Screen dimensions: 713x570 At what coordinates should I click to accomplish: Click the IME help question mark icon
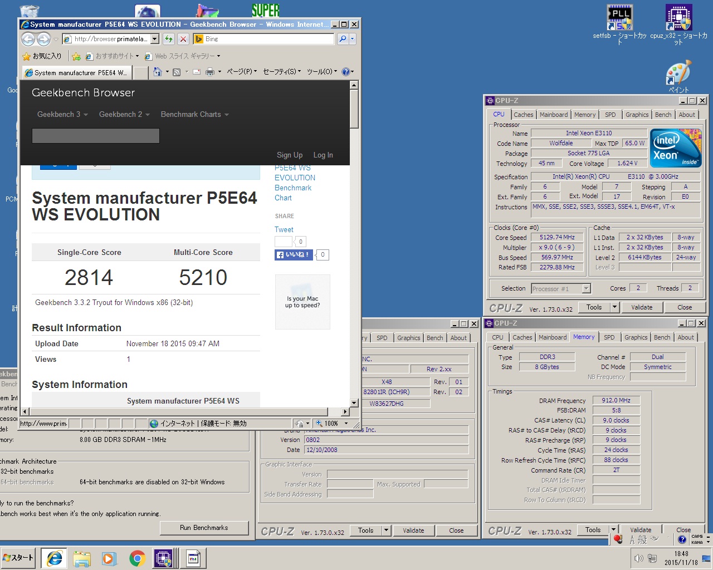[682, 539]
